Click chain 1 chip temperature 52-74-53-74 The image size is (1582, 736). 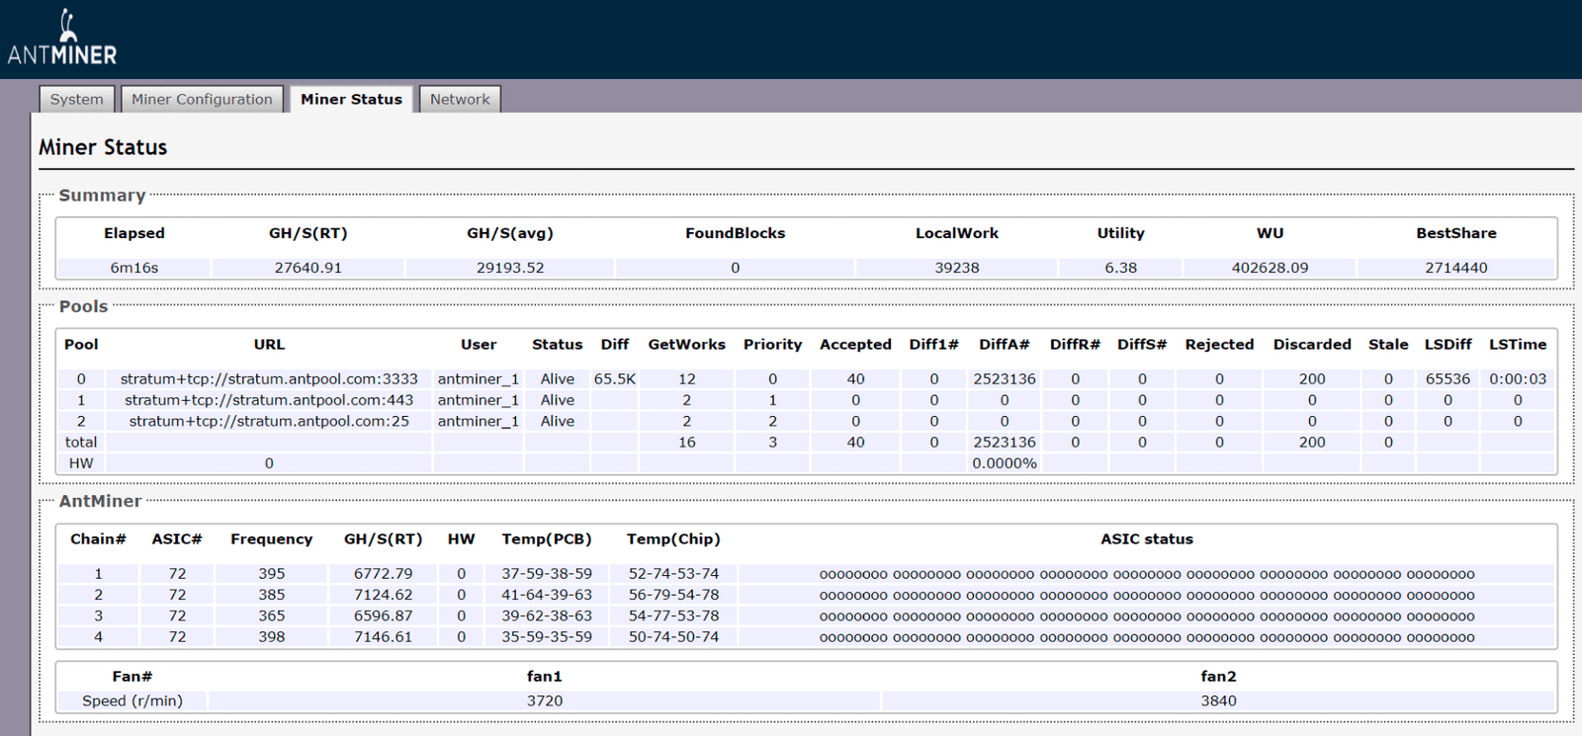click(674, 574)
